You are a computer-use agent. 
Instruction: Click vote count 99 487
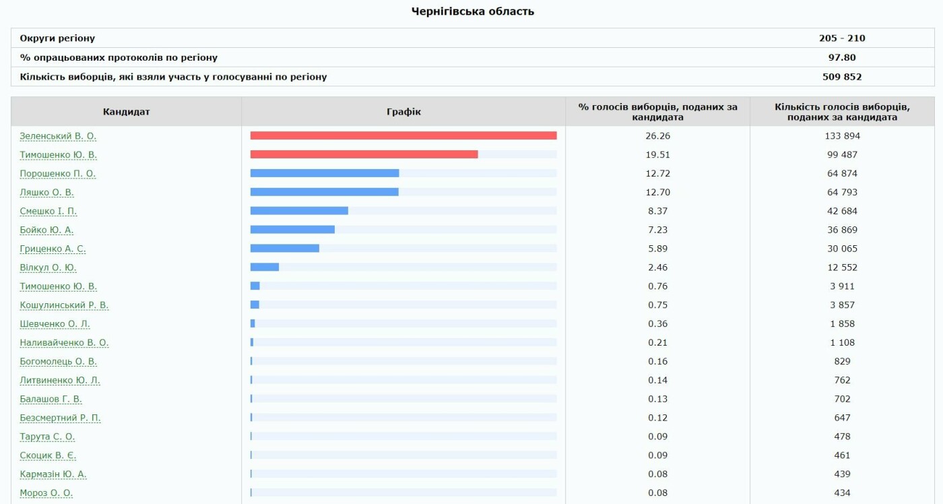pyautogui.click(x=842, y=155)
